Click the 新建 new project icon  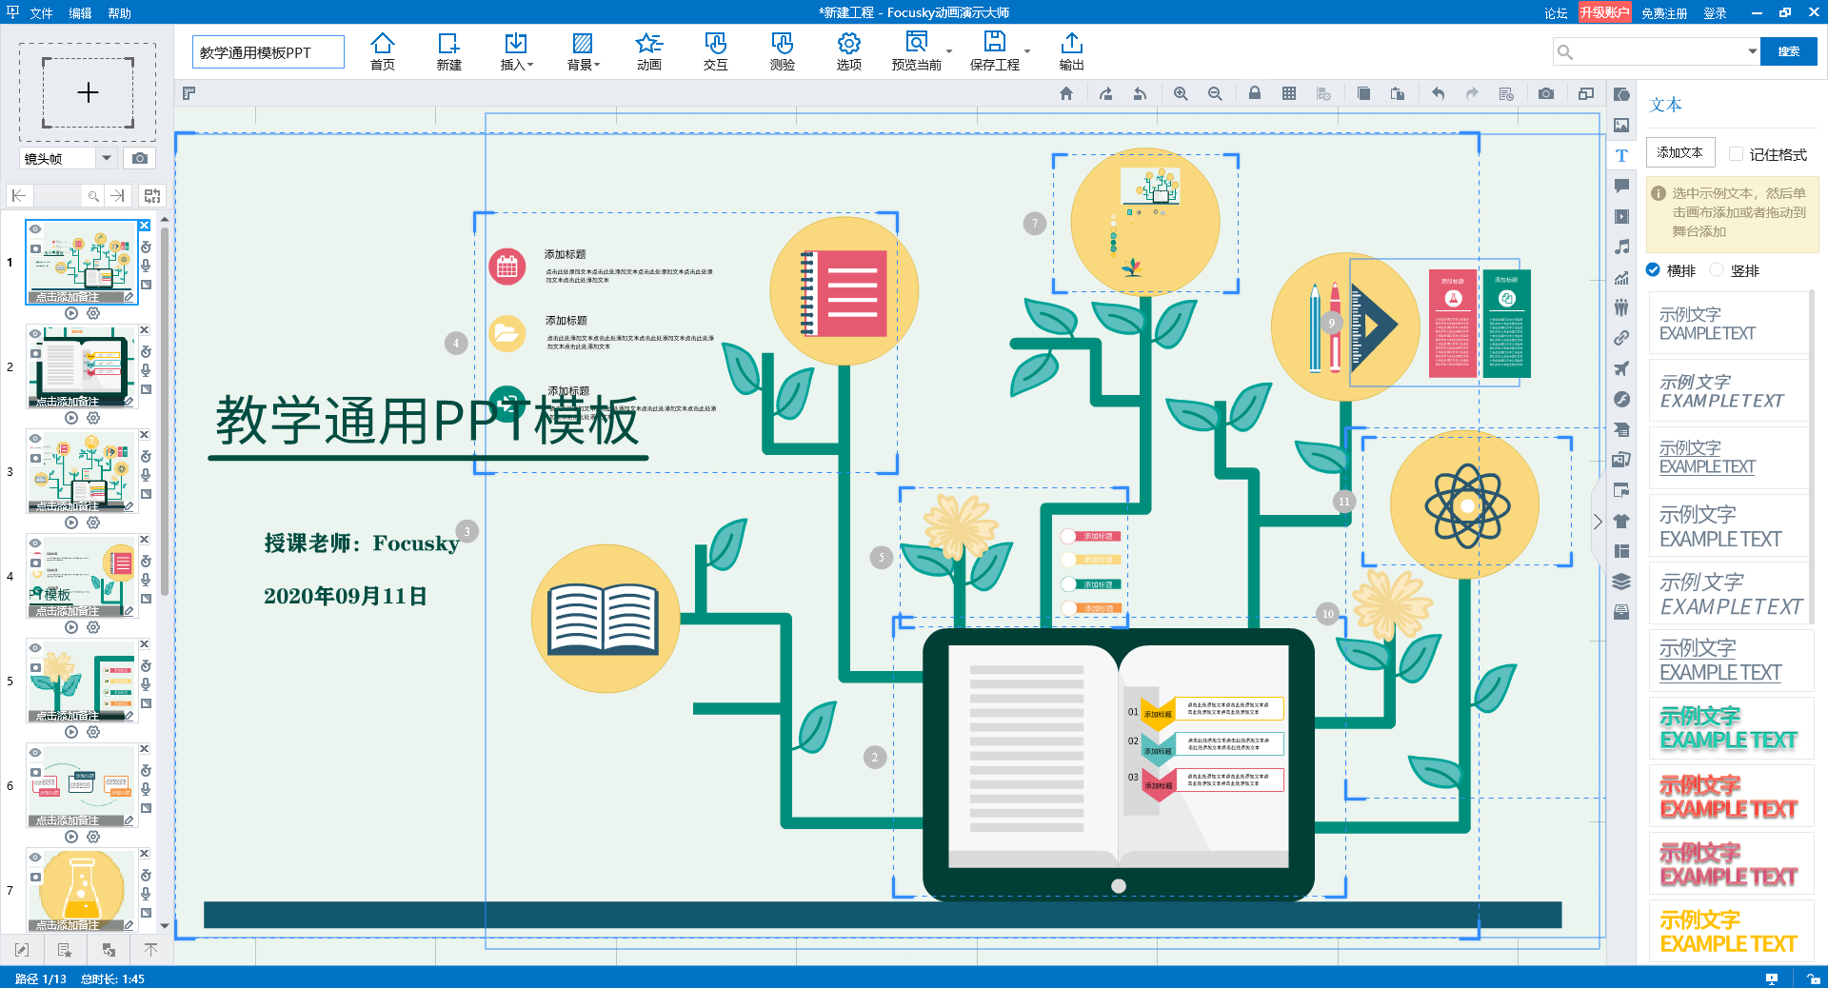coord(448,51)
